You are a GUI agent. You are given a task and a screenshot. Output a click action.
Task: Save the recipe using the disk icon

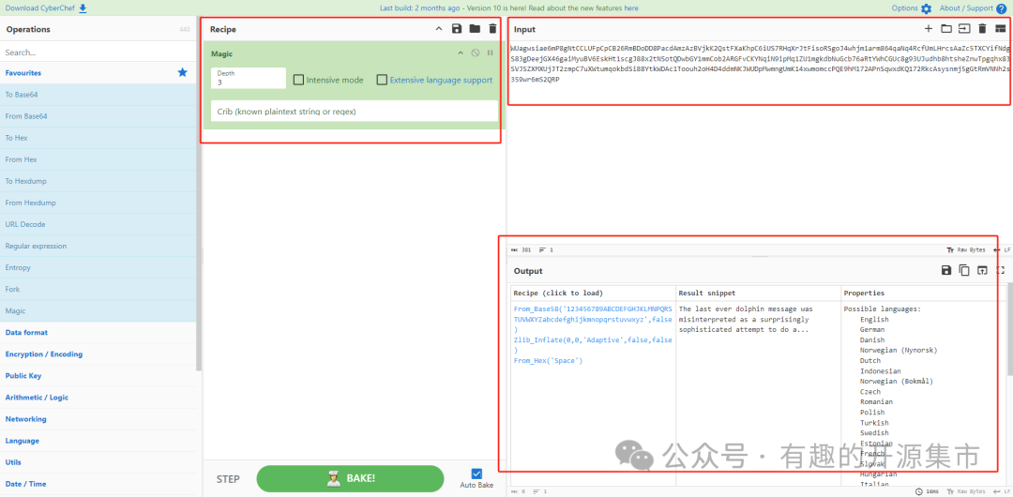(457, 29)
